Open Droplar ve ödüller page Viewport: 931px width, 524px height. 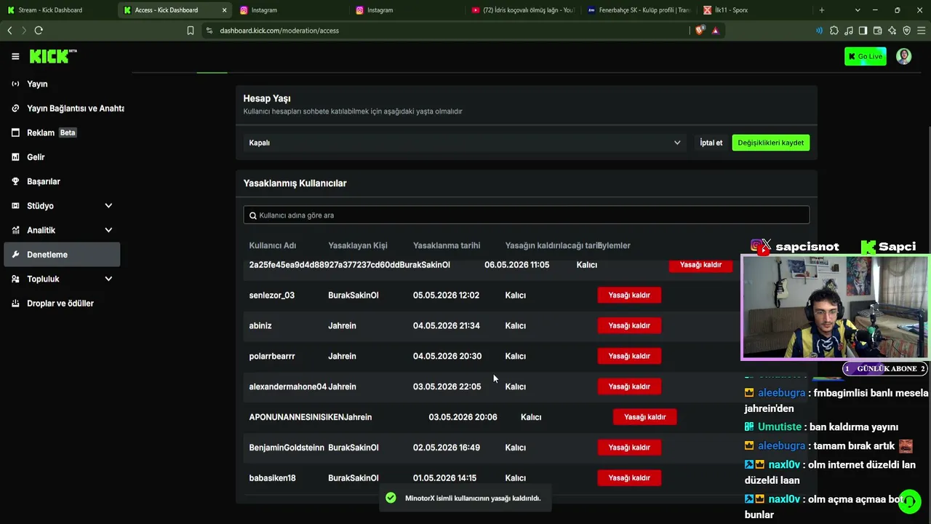pos(62,303)
